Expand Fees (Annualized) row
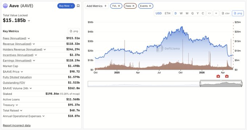The image size is (247, 130). [29, 38]
